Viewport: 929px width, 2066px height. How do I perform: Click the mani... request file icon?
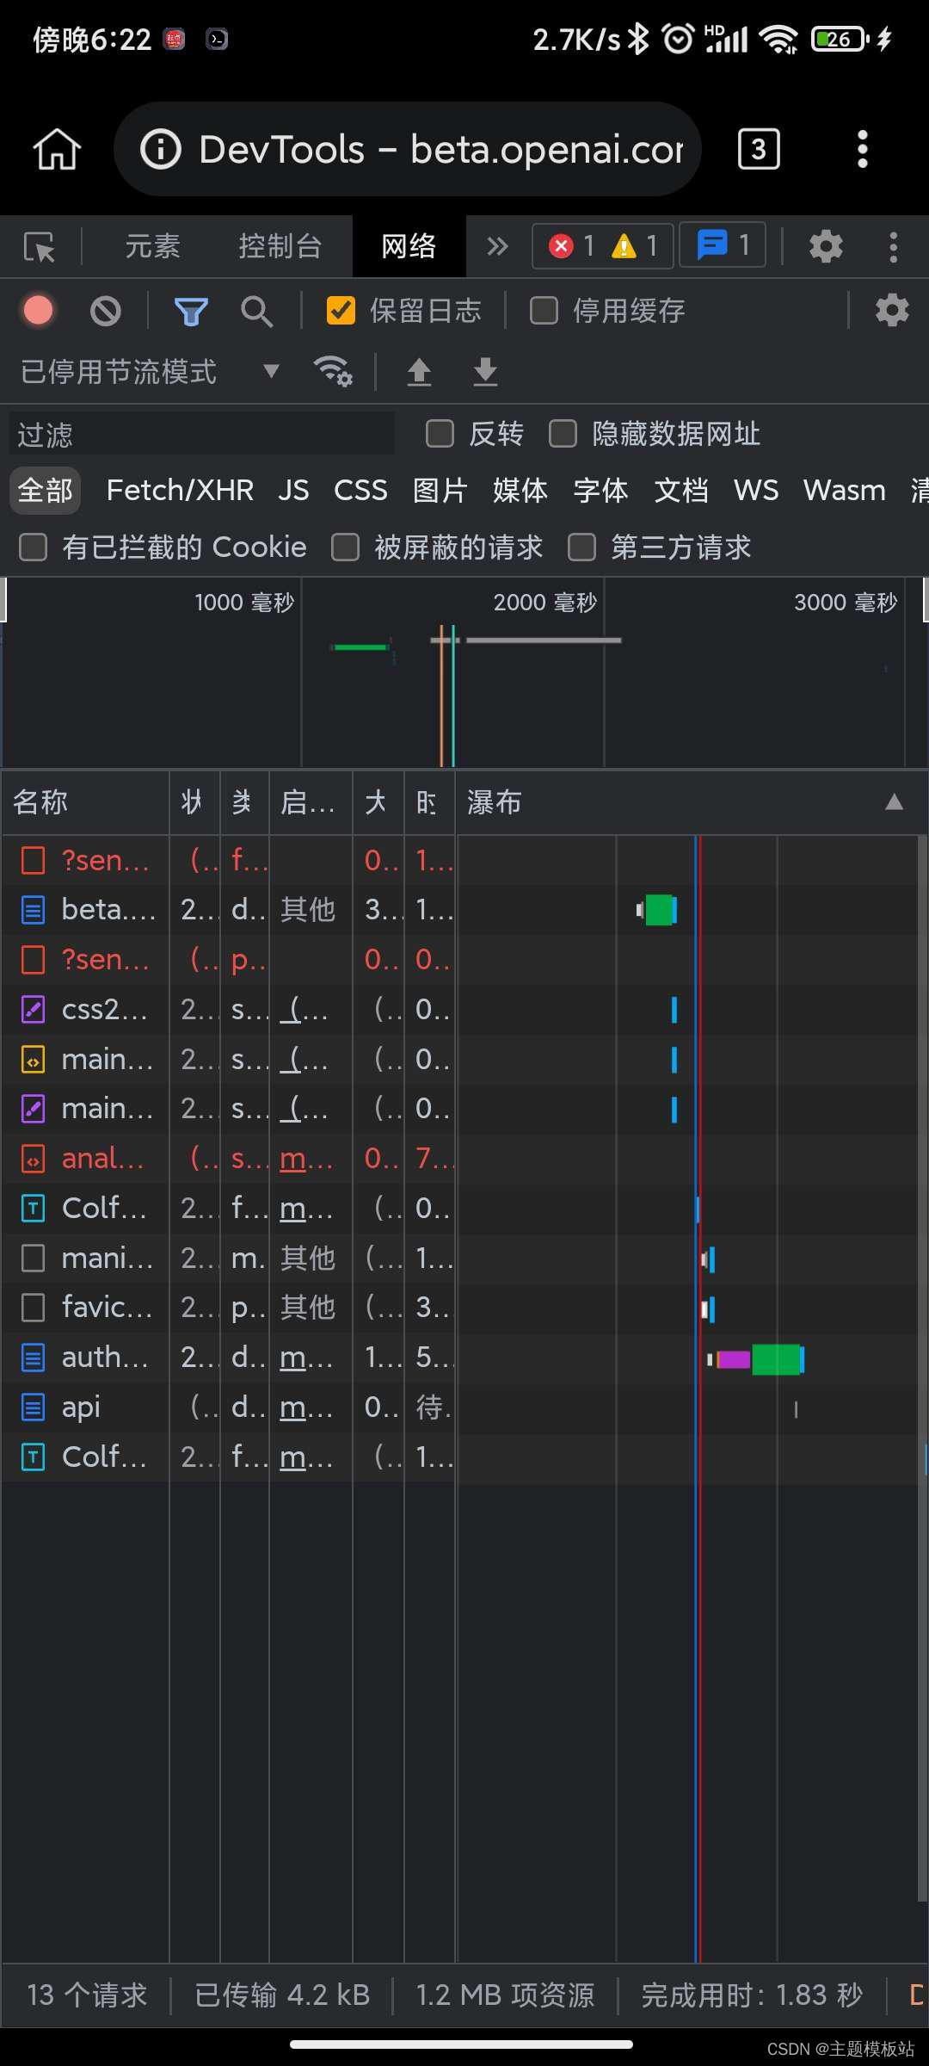point(33,1259)
